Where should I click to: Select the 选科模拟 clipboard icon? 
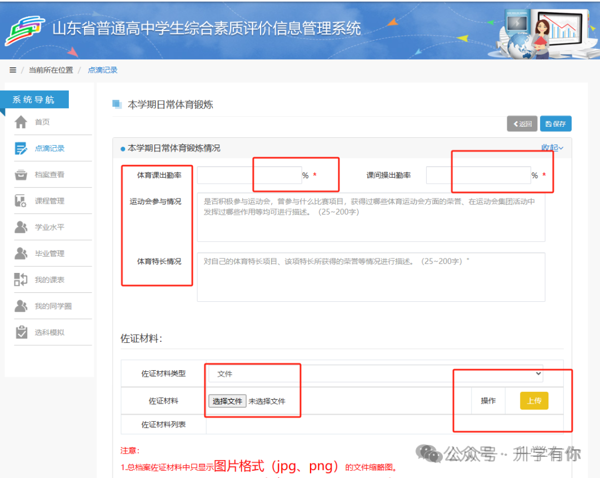coord(20,332)
